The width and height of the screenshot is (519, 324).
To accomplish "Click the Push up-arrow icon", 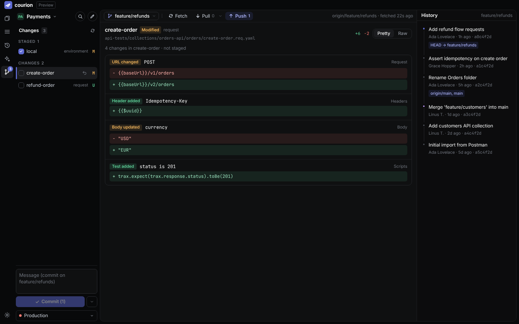I will (231, 16).
